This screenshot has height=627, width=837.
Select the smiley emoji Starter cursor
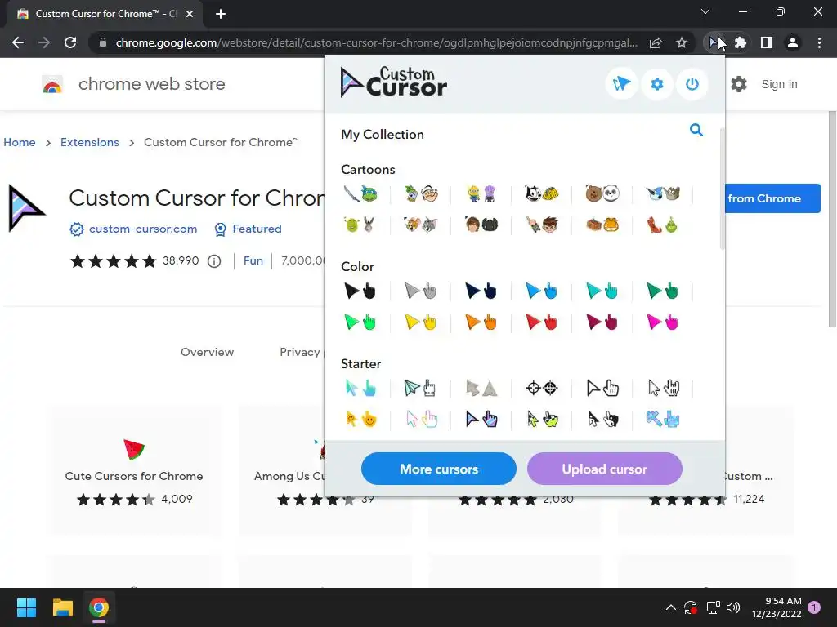pyautogui.click(x=360, y=419)
